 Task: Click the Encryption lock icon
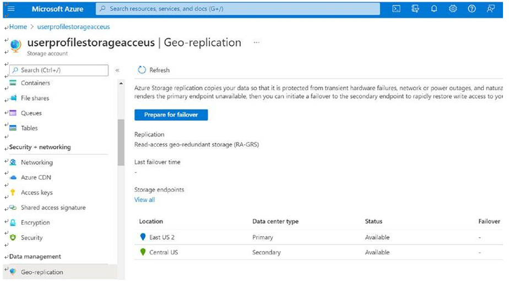point(13,223)
